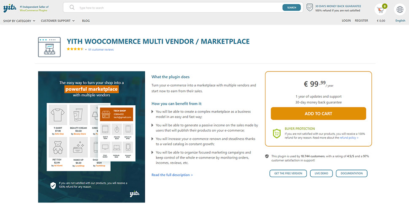Click the 30 Days Money Back Guarantee text
The width and height of the screenshot is (409, 208).
(x=338, y=6)
